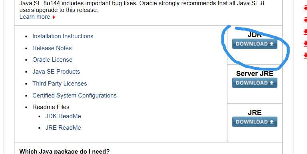Click the middle red download icon at right edge
This screenshot has height=154, width=307.
pyautogui.click(x=305, y=31)
